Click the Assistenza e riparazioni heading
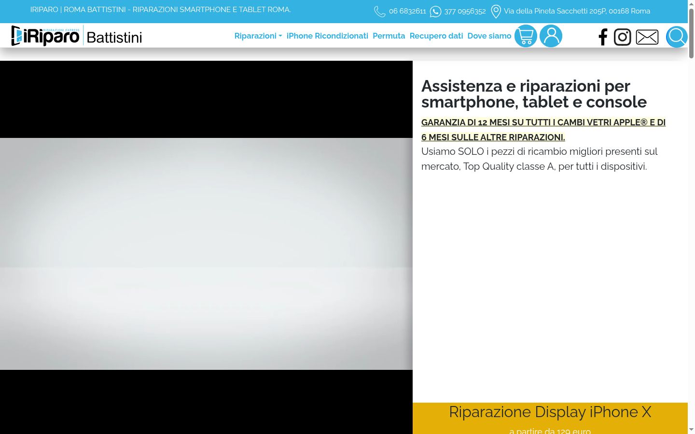The width and height of the screenshot is (695, 434). (x=534, y=94)
